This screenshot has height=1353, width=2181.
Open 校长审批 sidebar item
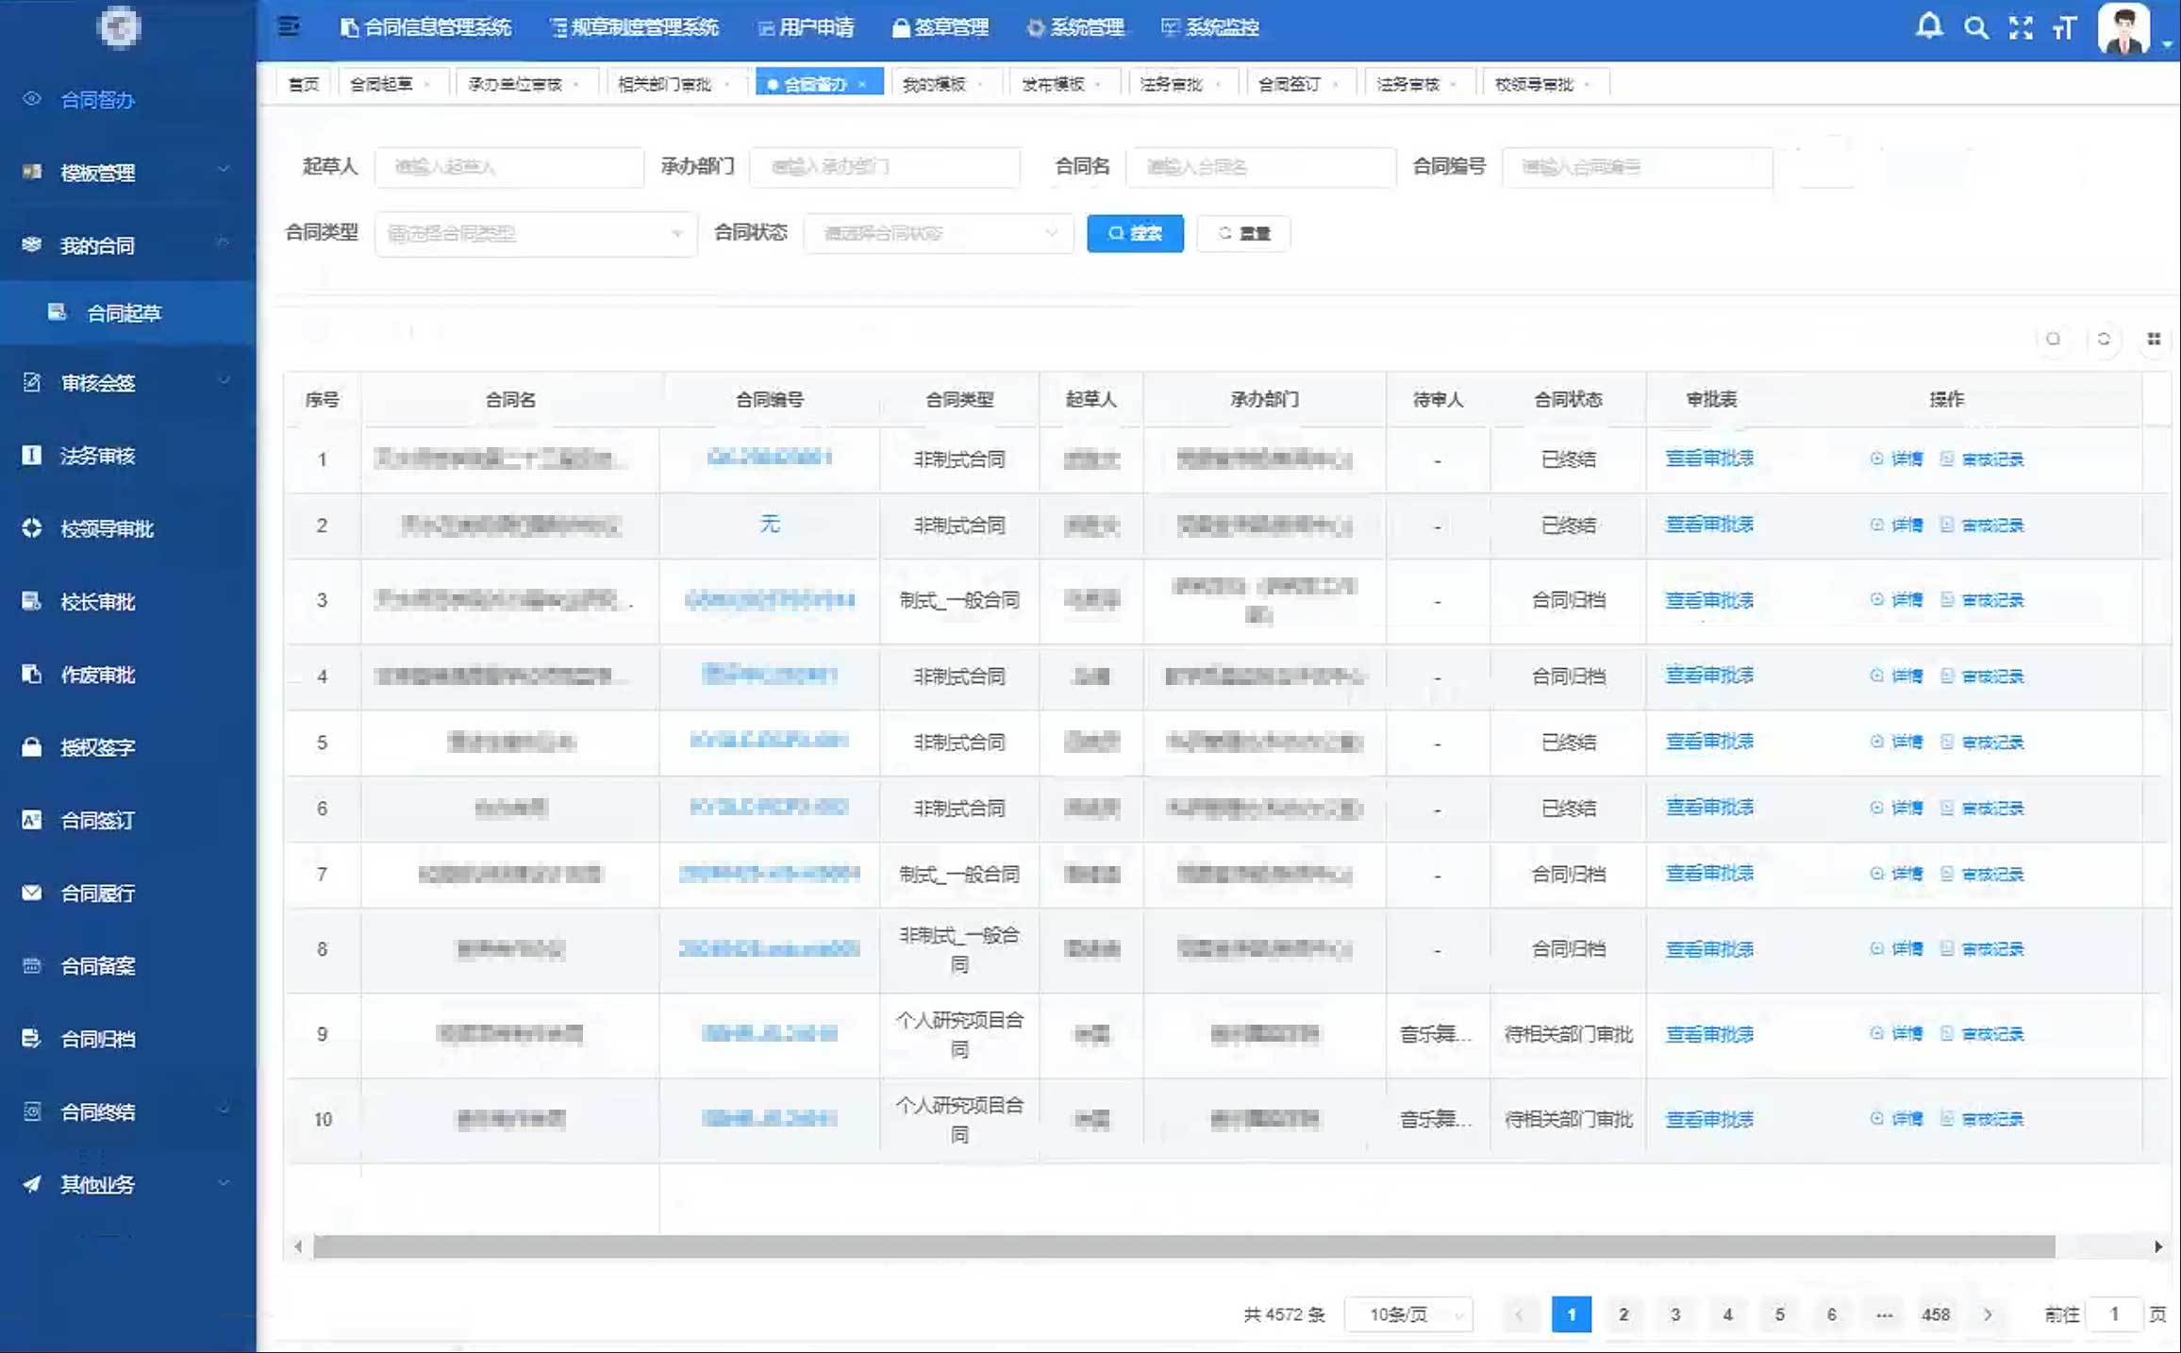(128, 602)
